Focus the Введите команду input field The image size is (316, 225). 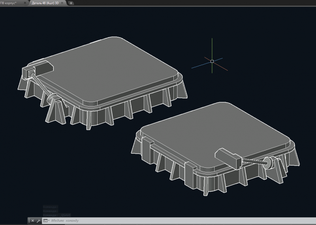click(158, 221)
